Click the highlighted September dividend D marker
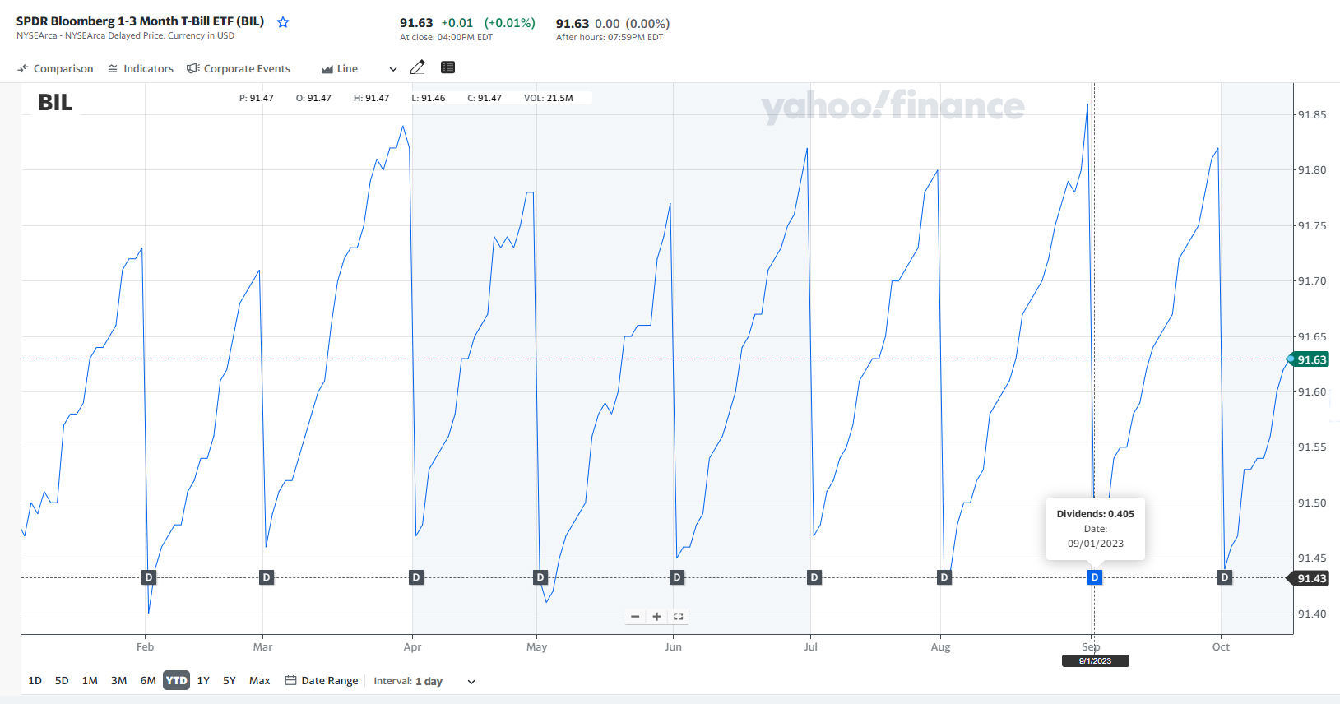 point(1095,577)
